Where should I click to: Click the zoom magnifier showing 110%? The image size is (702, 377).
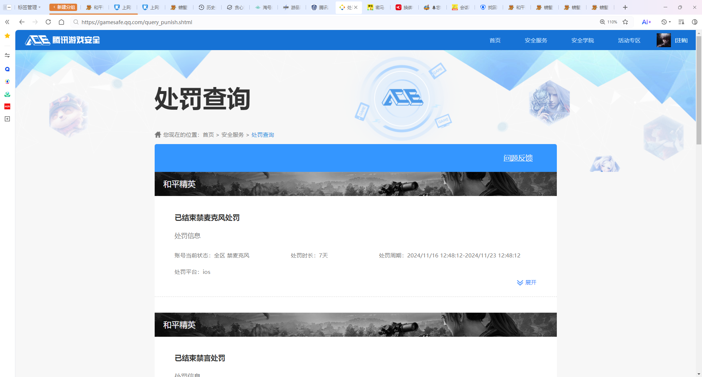[x=608, y=22]
